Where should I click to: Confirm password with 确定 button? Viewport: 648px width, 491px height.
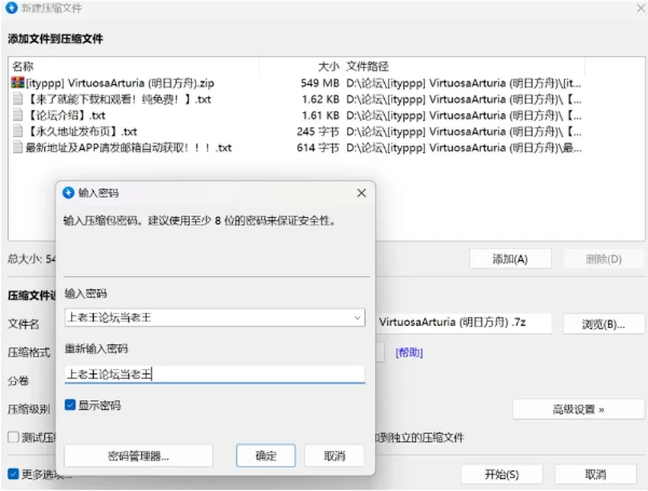[266, 456]
